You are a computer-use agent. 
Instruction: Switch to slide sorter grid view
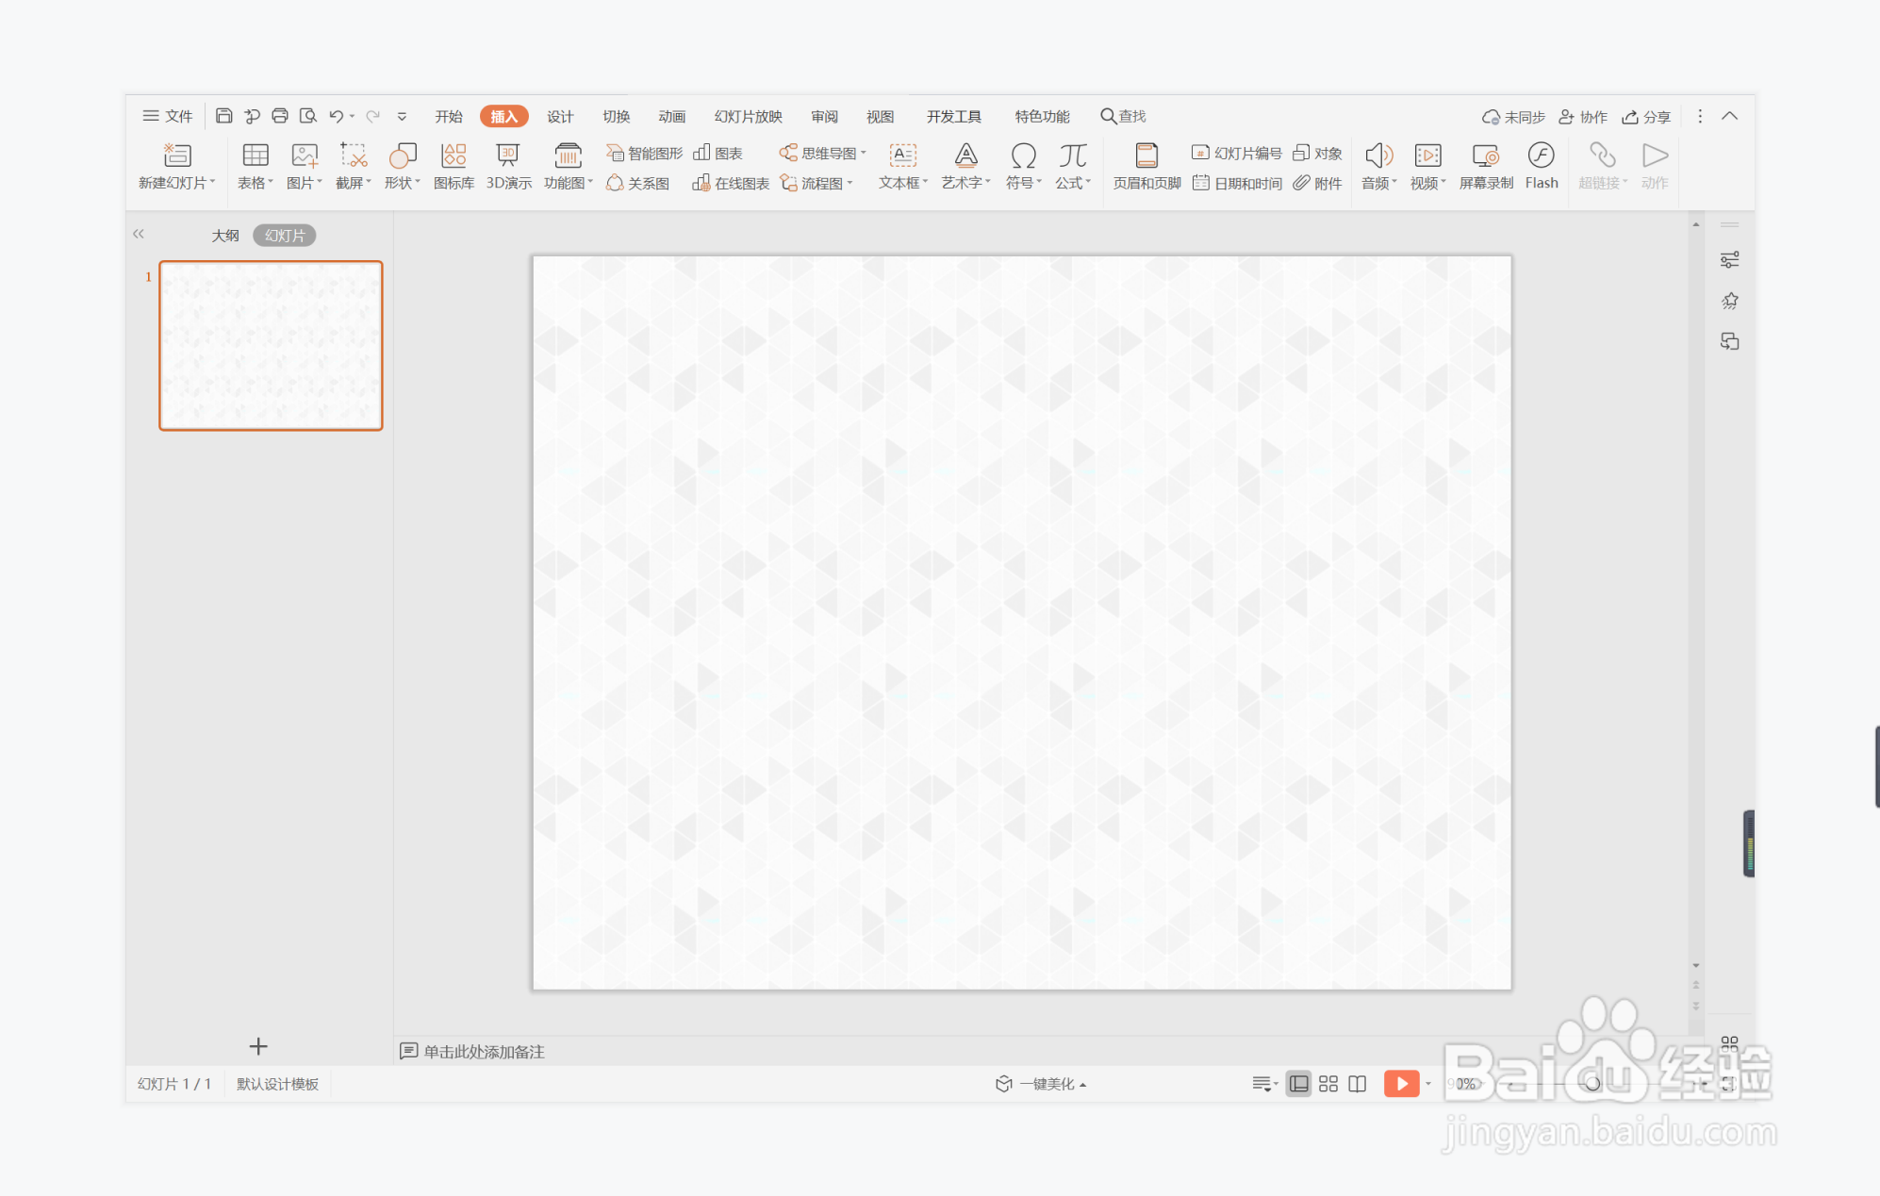1328,1084
